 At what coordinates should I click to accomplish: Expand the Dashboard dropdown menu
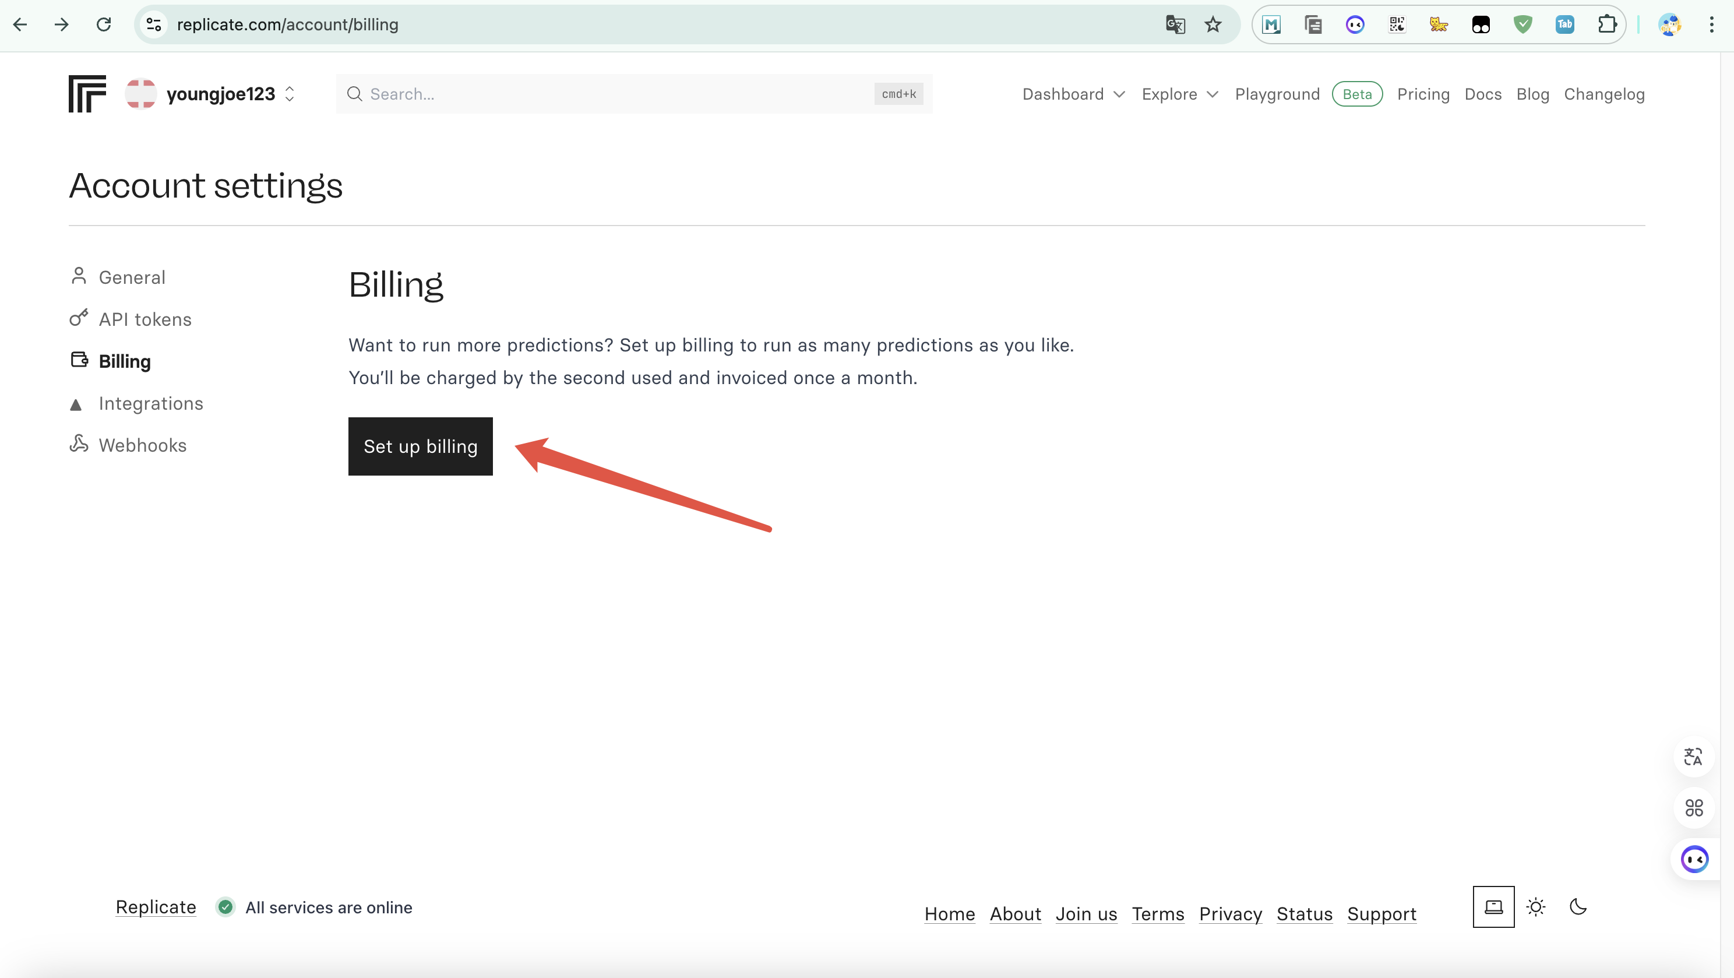(x=1073, y=94)
